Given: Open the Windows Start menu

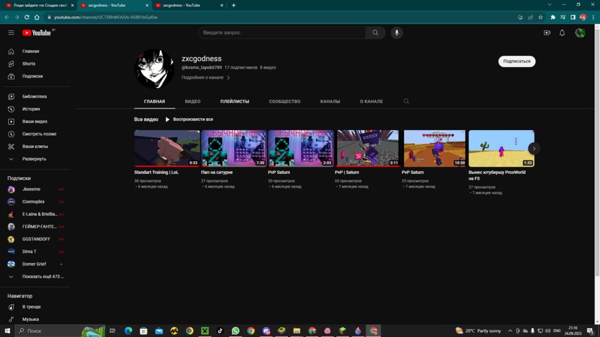Looking at the screenshot, I should [x=7, y=331].
